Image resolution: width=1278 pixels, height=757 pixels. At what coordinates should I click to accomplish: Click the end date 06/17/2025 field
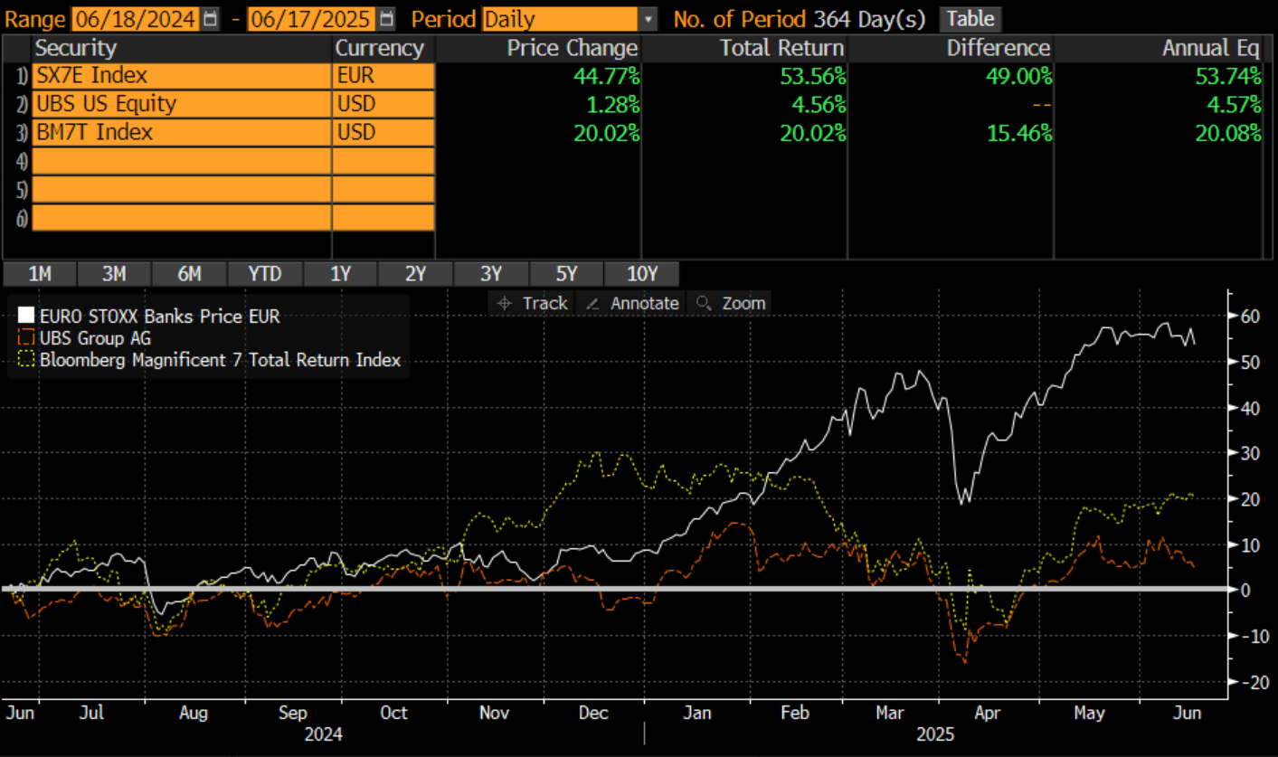310,19
